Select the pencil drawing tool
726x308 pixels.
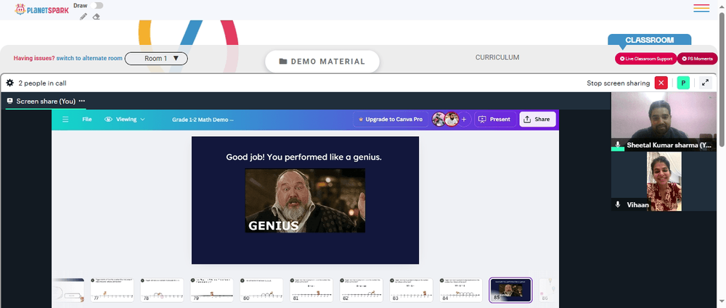coord(83,17)
